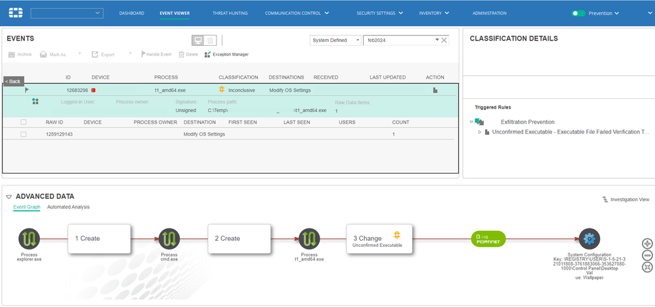
Task: Click the Back button
Action: point(13,81)
